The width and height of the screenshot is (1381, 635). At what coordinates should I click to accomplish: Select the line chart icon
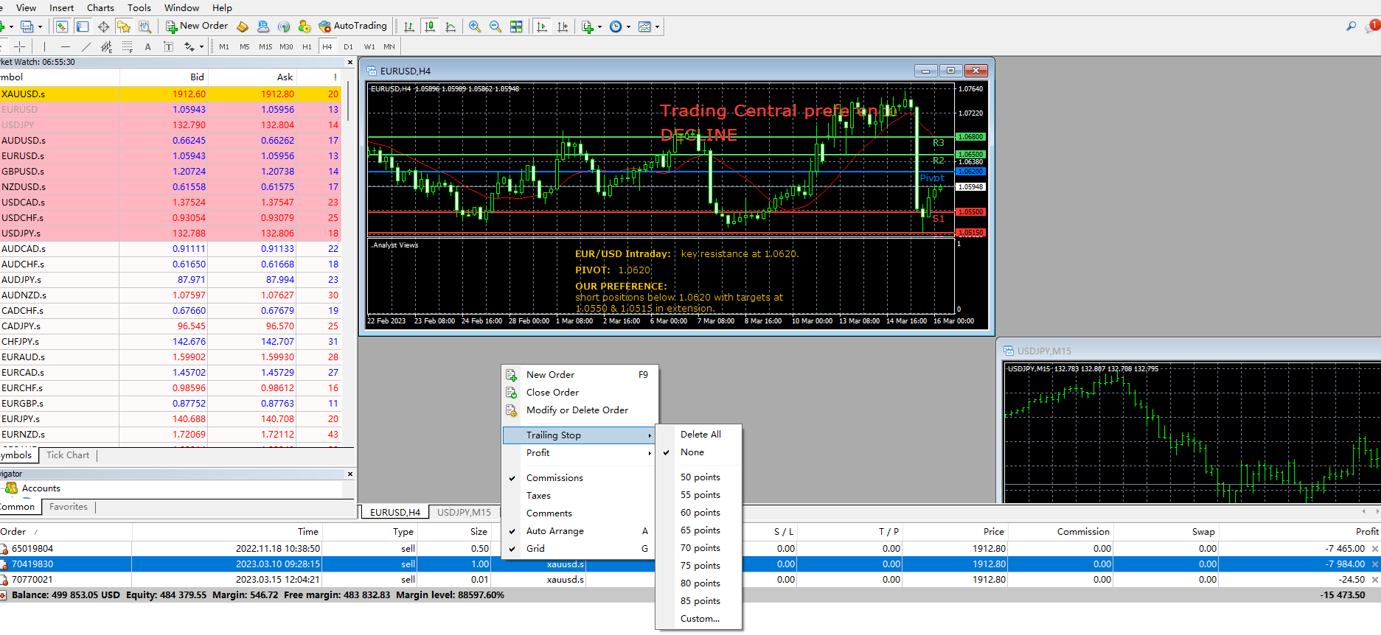451,27
